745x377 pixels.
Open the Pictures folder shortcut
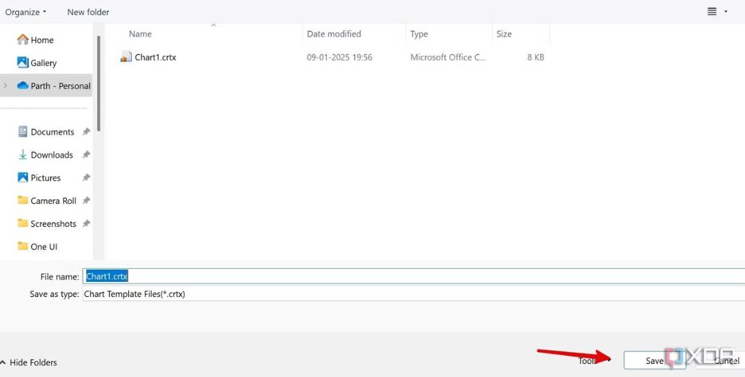click(x=46, y=178)
